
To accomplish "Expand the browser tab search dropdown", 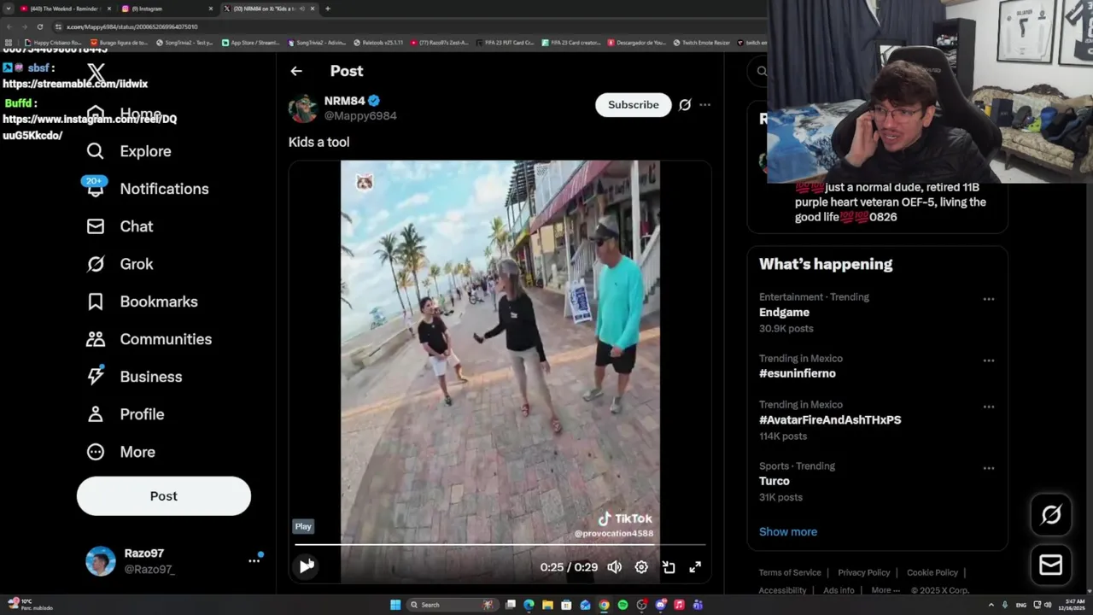I will pyautogui.click(x=8, y=9).
